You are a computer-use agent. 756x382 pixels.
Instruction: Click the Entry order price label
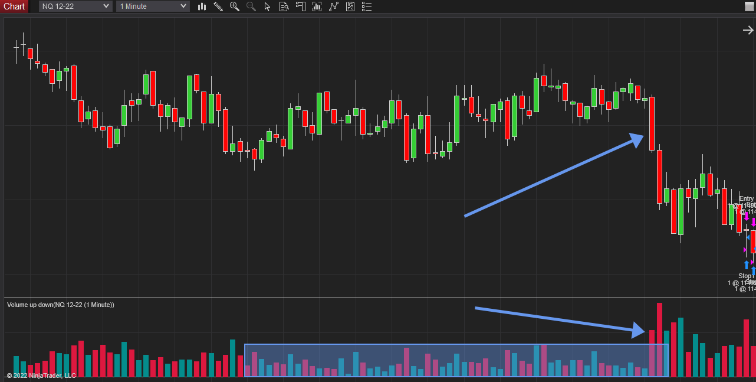745,201
